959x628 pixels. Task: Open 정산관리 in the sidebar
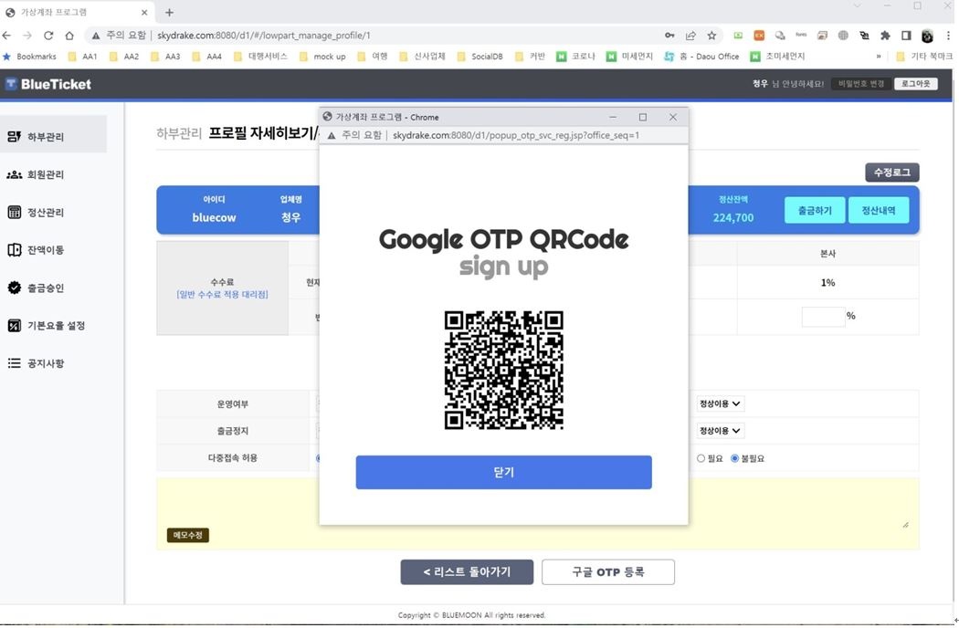53,213
